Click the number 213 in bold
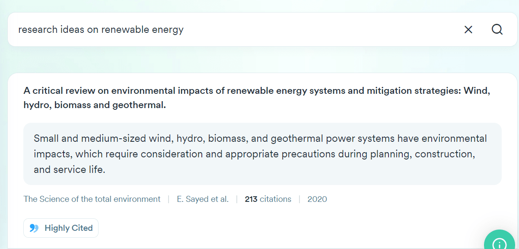This screenshot has height=249, width=519. [251, 199]
